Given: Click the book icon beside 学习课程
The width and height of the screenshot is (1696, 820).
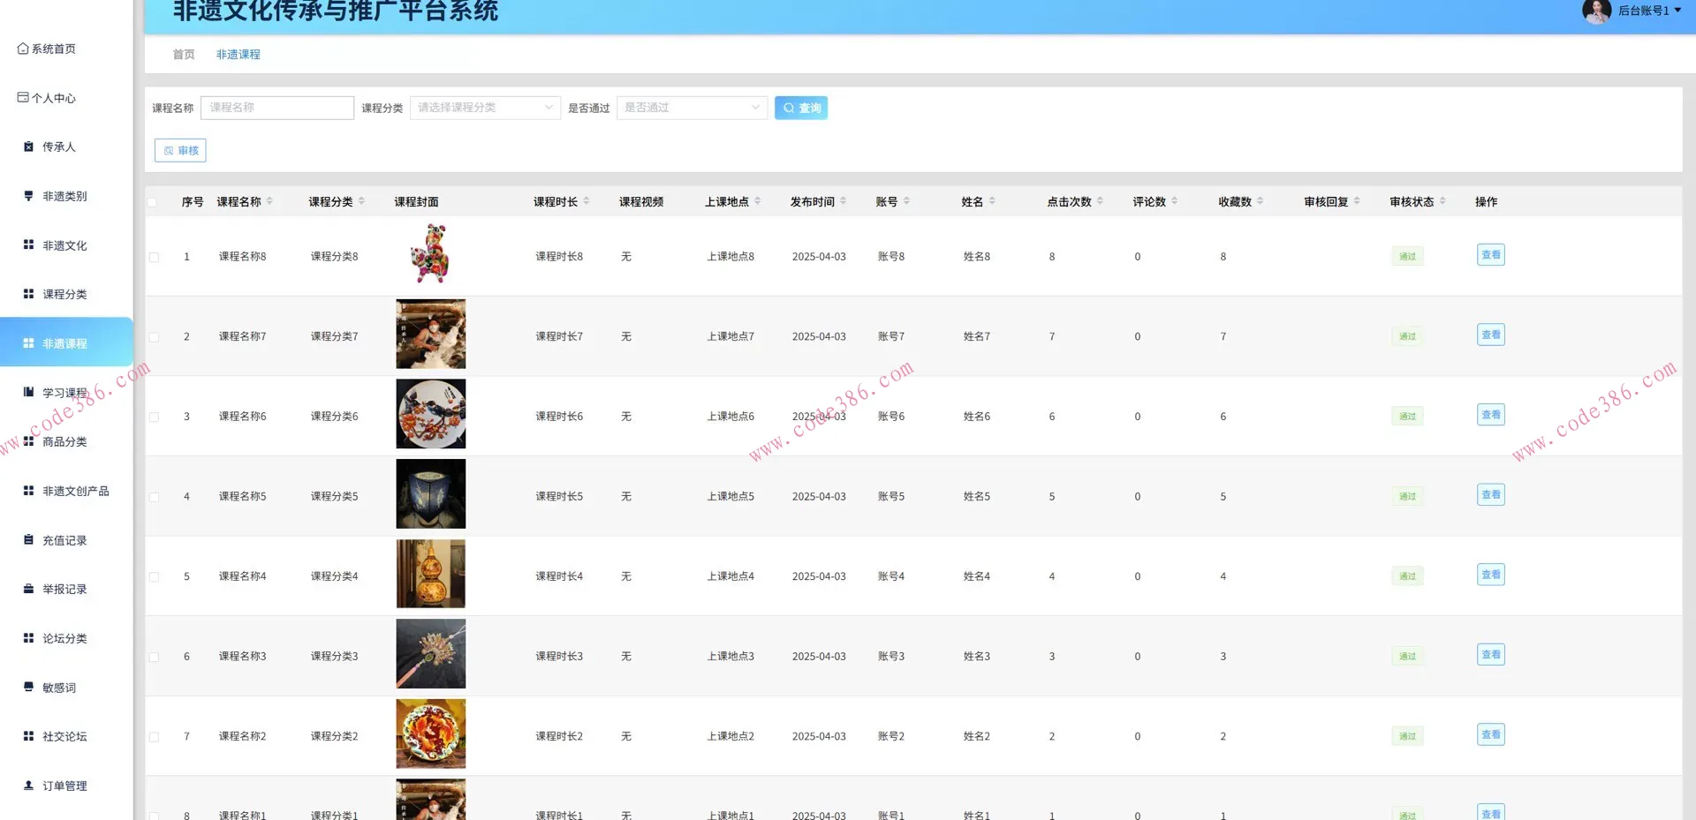Looking at the screenshot, I should [28, 392].
